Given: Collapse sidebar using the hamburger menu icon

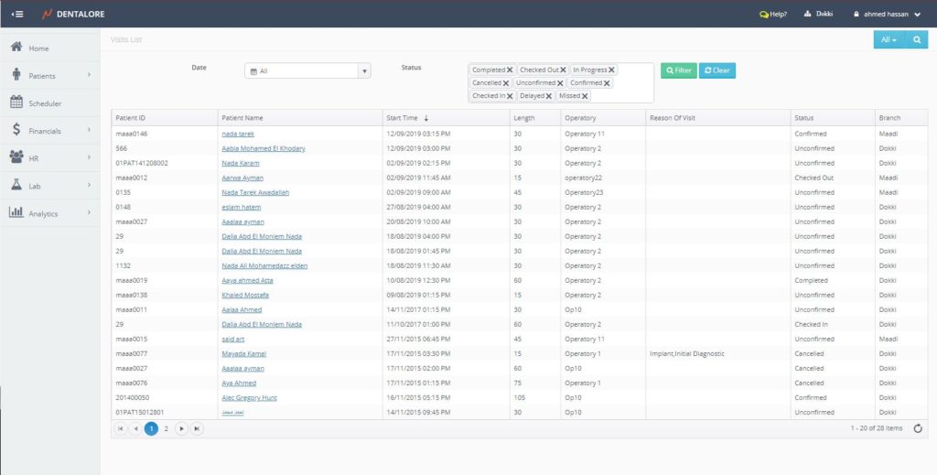Looking at the screenshot, I should pos(17,14).
